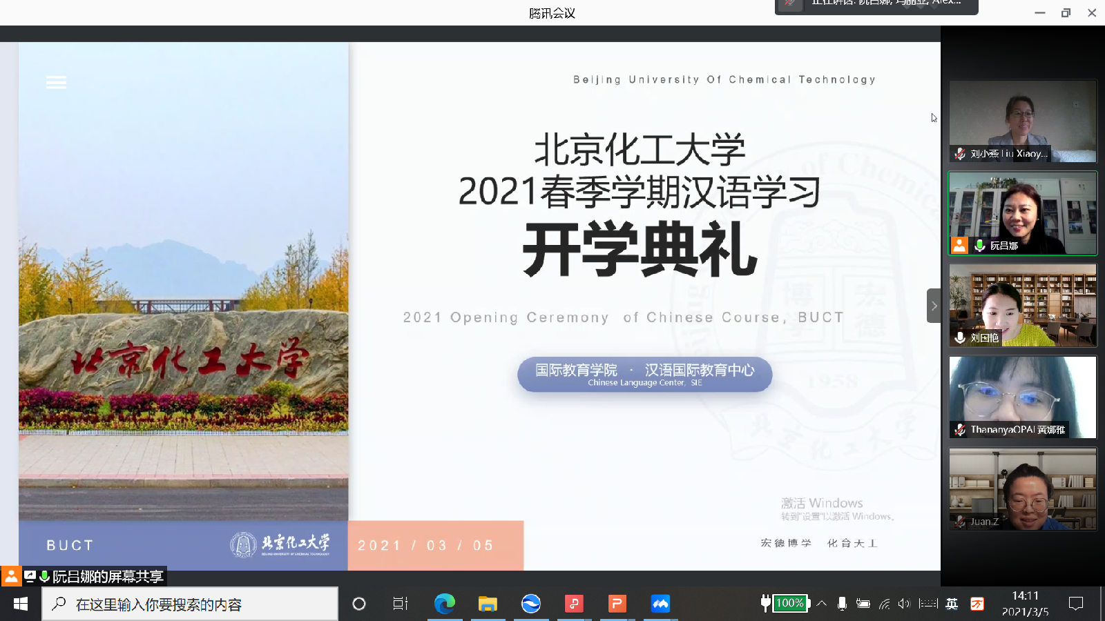
Task: Click Show Desktop sliver at taskbar end
Action: point(1102,604)
